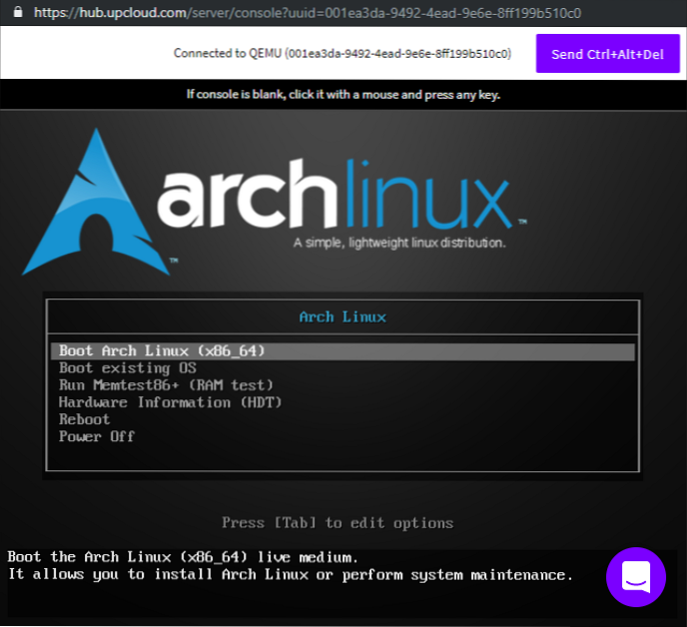The width and height of the screenshot is (687, 627).
Task: Click the 'Arch Linux' boot menu title
Action: point(343,316)
